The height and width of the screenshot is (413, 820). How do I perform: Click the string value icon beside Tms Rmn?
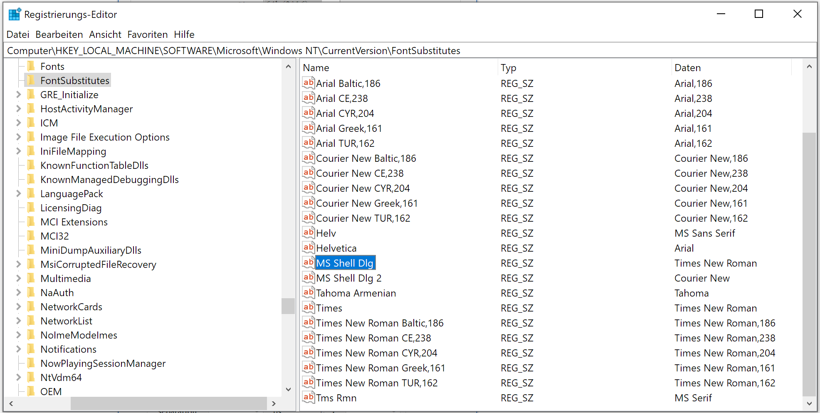309,398
